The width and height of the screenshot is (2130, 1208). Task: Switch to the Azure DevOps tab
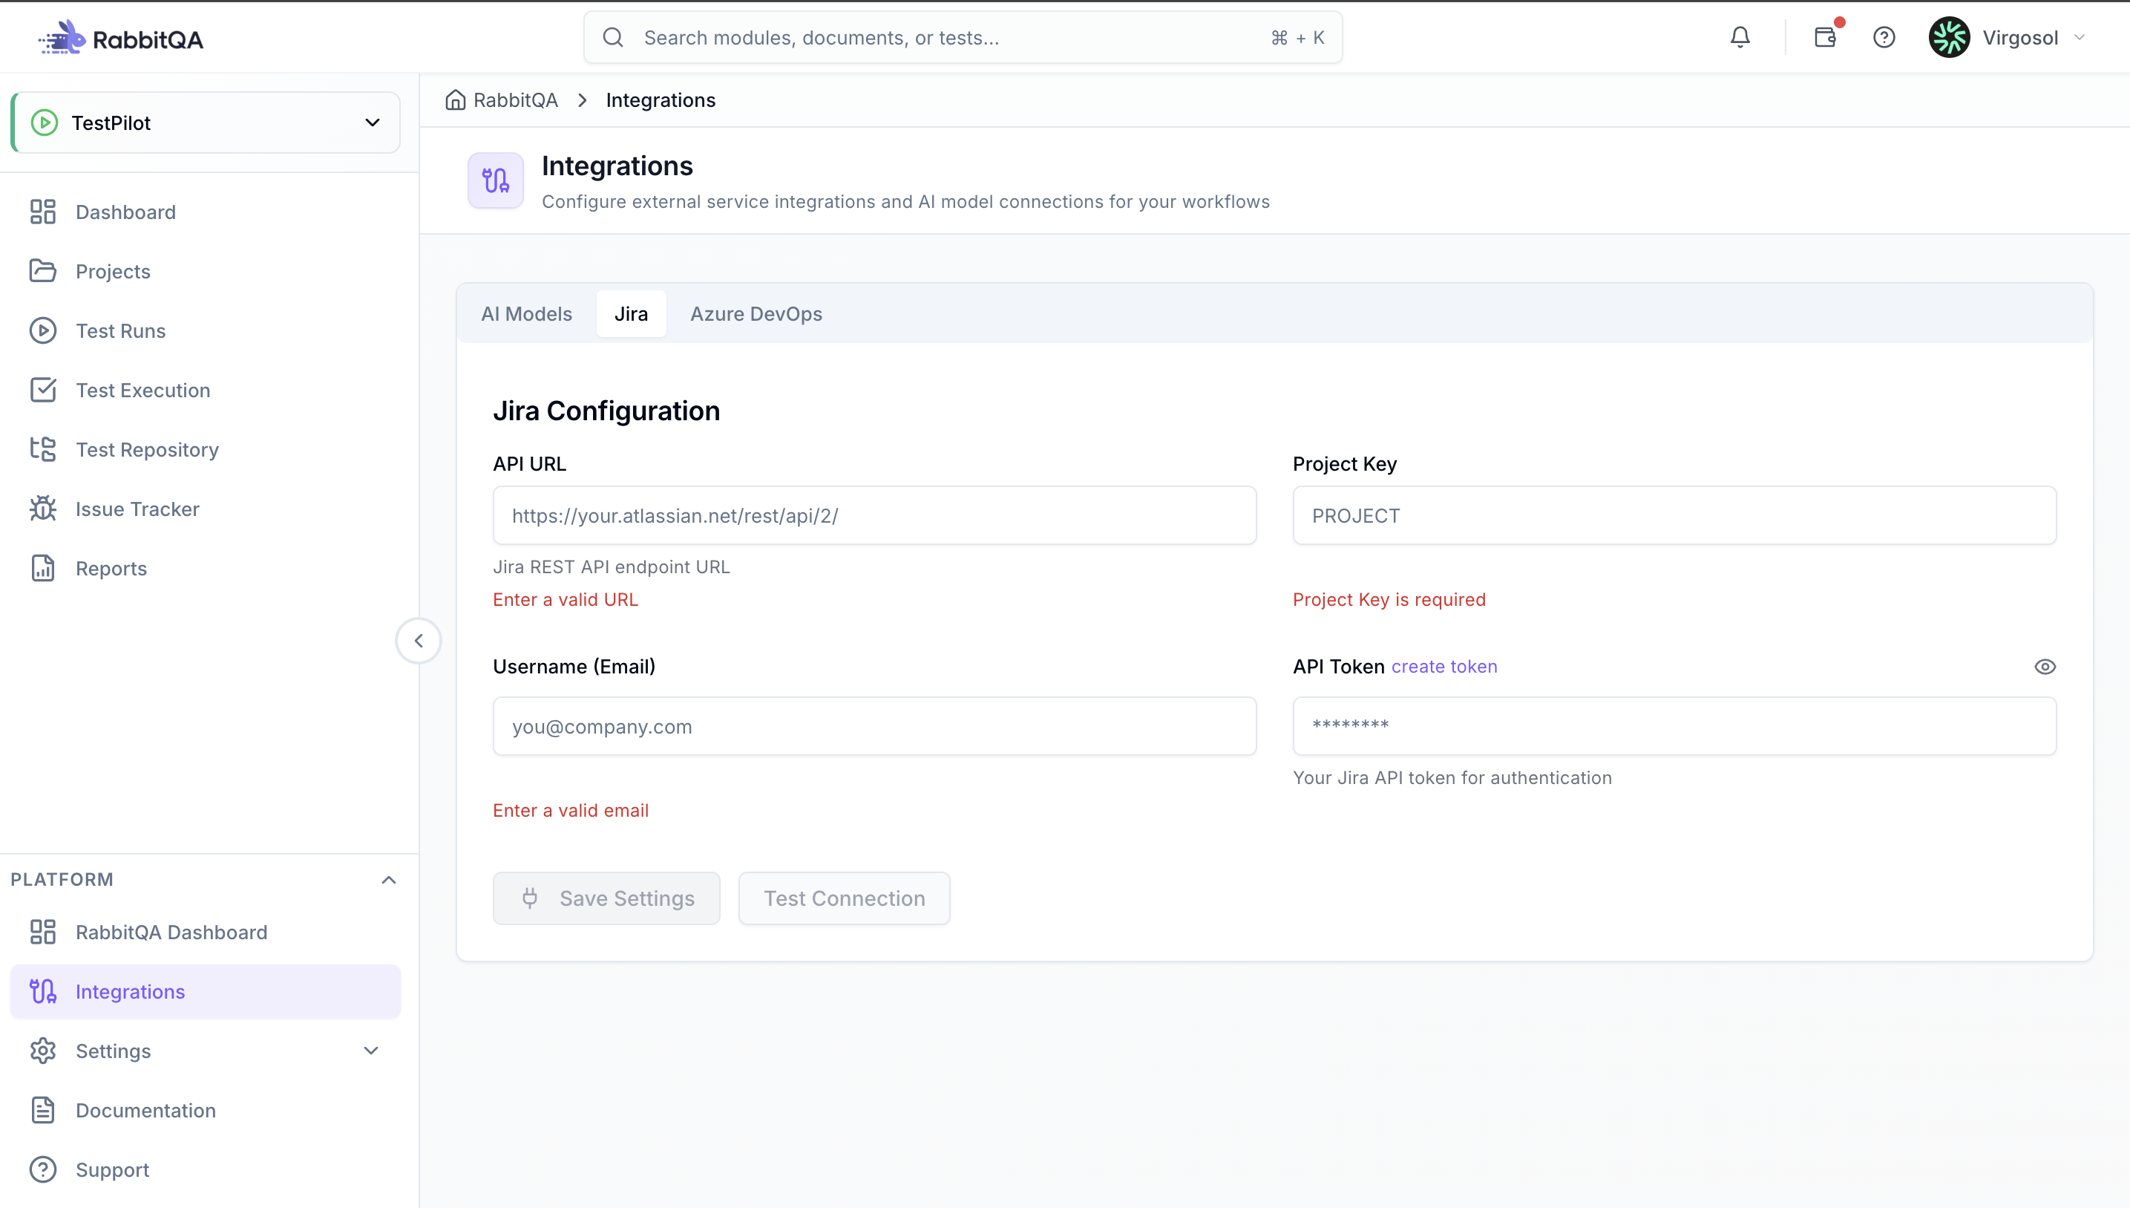[x=756, y=313]
